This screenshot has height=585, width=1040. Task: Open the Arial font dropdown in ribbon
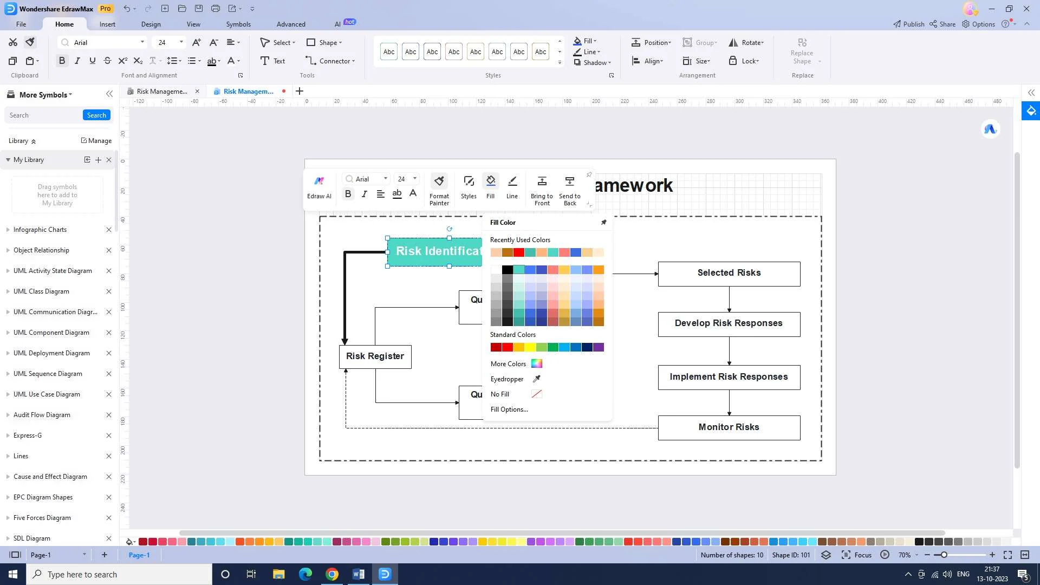pos(142,42)
